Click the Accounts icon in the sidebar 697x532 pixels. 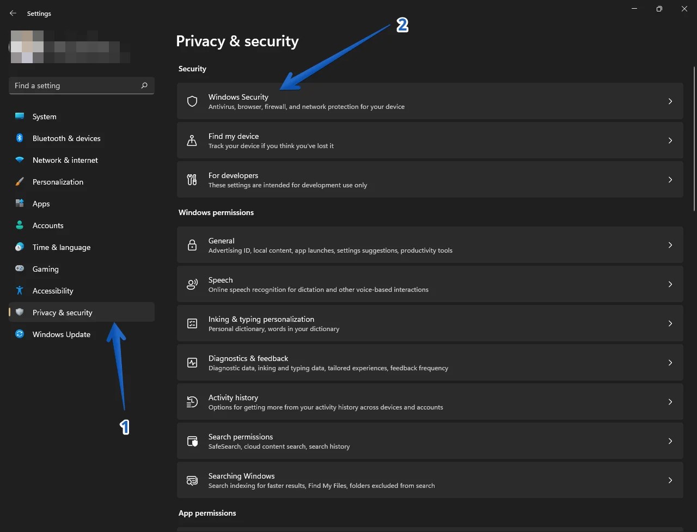20,225
